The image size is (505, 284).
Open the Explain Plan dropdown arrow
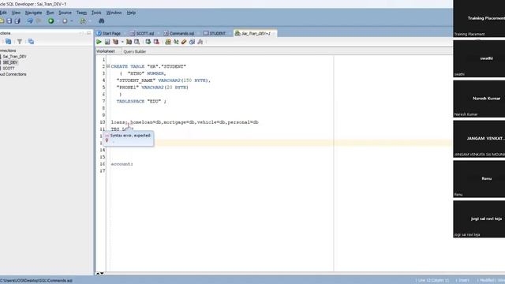click(x=122, y=42)
